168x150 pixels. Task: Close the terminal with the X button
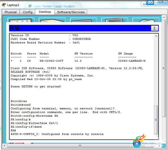coord(154,28)
